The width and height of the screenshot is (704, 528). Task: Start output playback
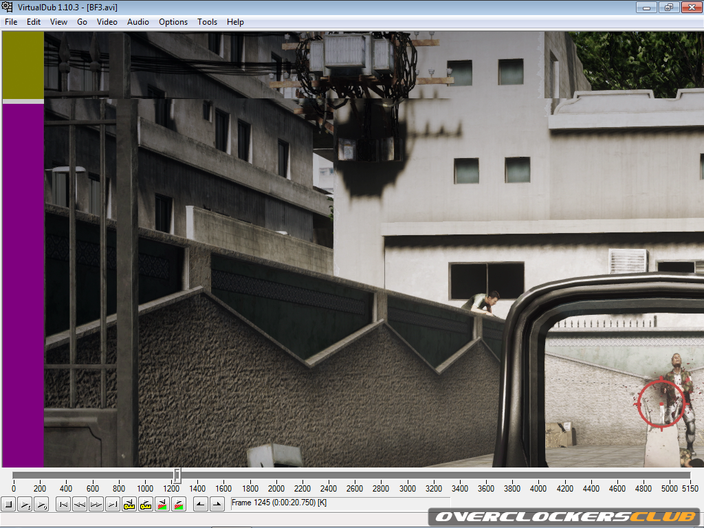click(x=41, y=505)
